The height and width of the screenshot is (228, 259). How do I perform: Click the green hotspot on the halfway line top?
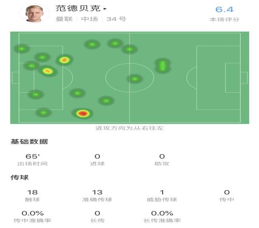point(129,49)
